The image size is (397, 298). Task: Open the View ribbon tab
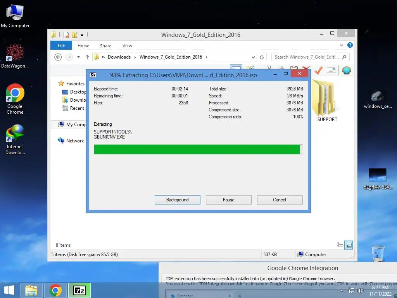(127, 46)
